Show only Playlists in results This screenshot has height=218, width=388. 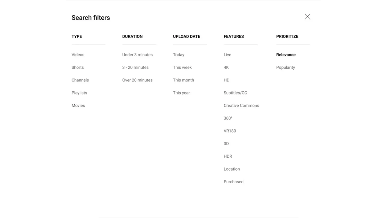[79, 92]
